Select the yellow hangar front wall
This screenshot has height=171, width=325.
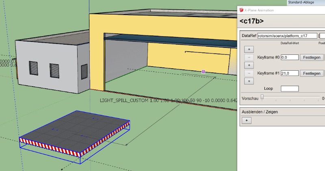pos(97,49)
